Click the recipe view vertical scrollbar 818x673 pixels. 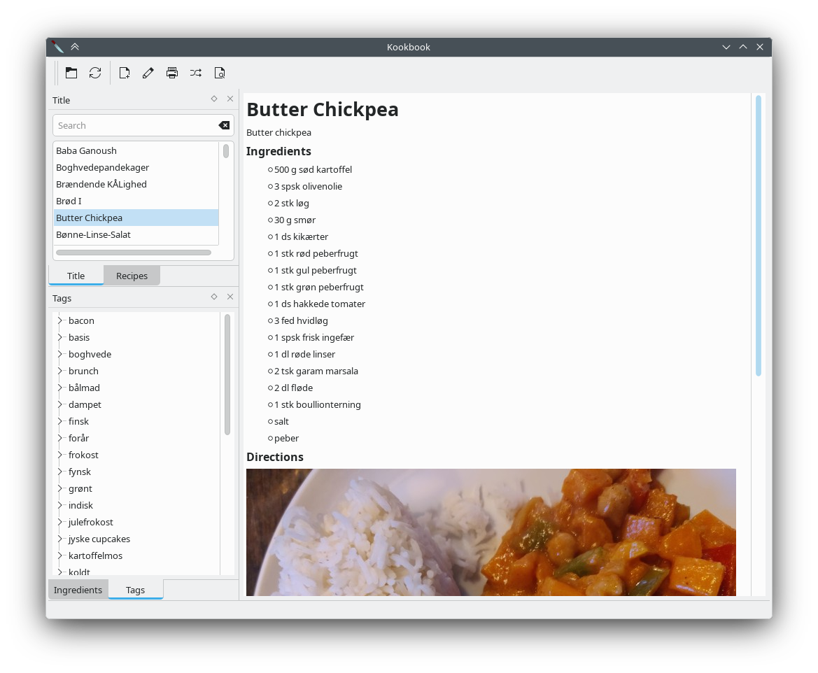tap(758, 236)
